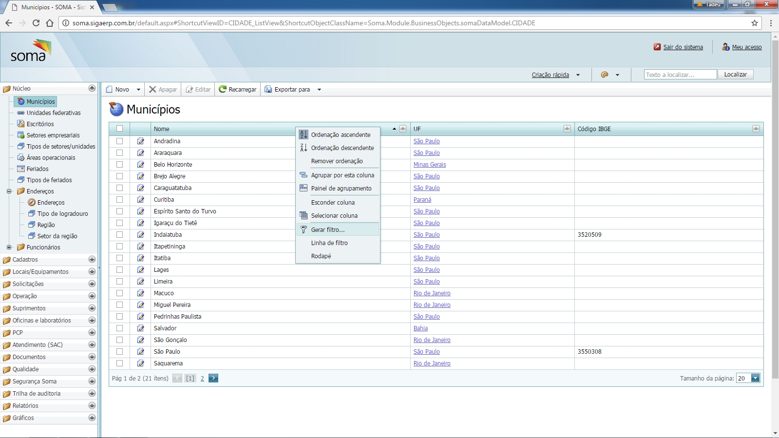Choose Ordenação descendente from context menu
779x438 pixels.
(x=338, y=148)
